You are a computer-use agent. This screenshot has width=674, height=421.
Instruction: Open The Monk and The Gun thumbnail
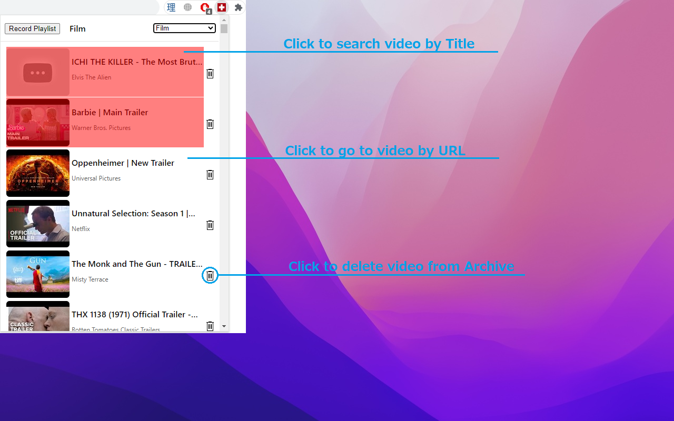(38, 274)
